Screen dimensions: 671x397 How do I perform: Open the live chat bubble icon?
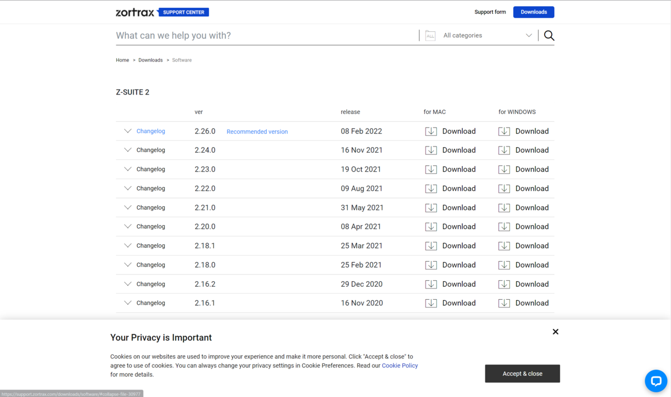click(x=656, y=381)
